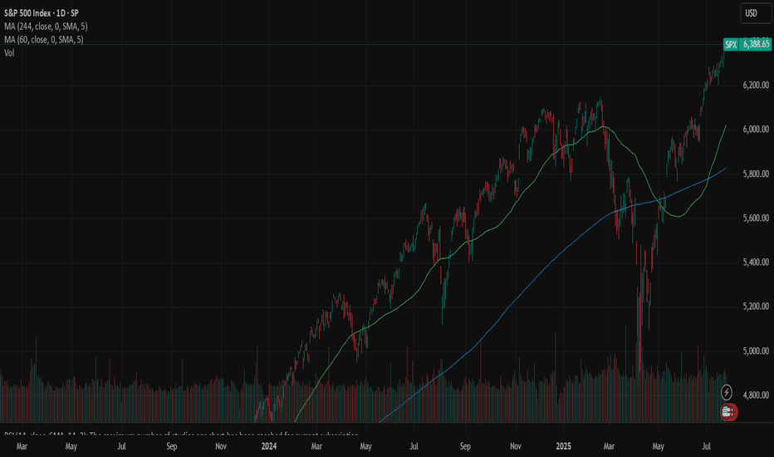Click the US flag economic events icon

(728, 411)
